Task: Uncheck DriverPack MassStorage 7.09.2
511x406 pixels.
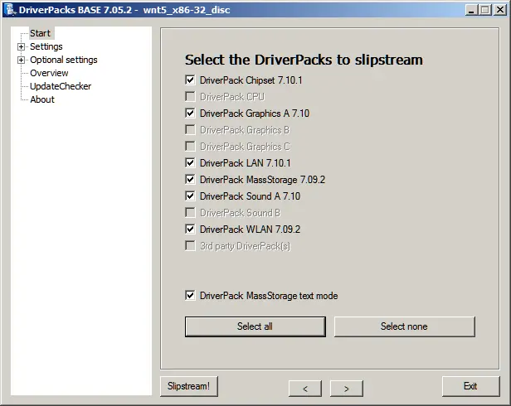Action: pyautogui.click(x=190, y=180)
